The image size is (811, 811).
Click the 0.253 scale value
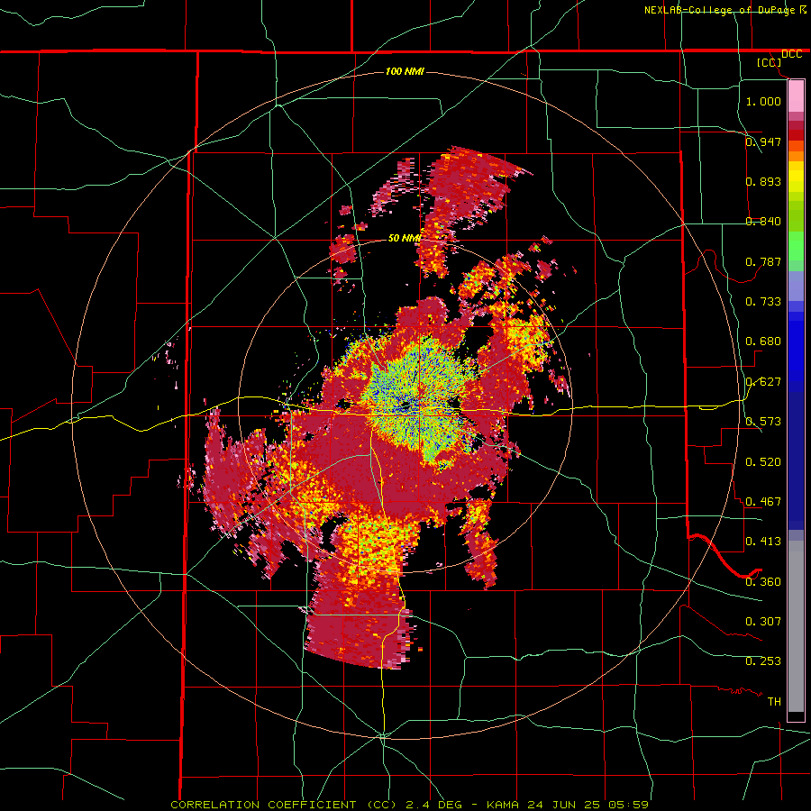(x=763, y=661)
